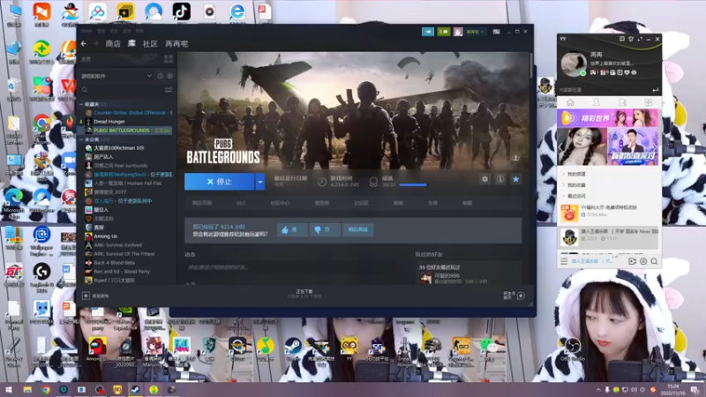This screenshot has width=706, height=397.
Task: Open the 社区中心 community hub link
Action: tap(280, 203)
